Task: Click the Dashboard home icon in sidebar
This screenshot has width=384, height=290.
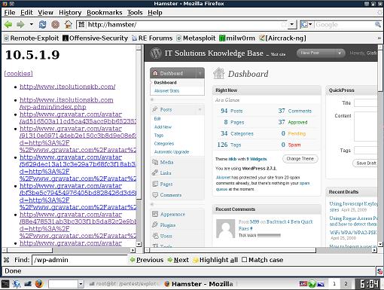Action: [155, 73]
